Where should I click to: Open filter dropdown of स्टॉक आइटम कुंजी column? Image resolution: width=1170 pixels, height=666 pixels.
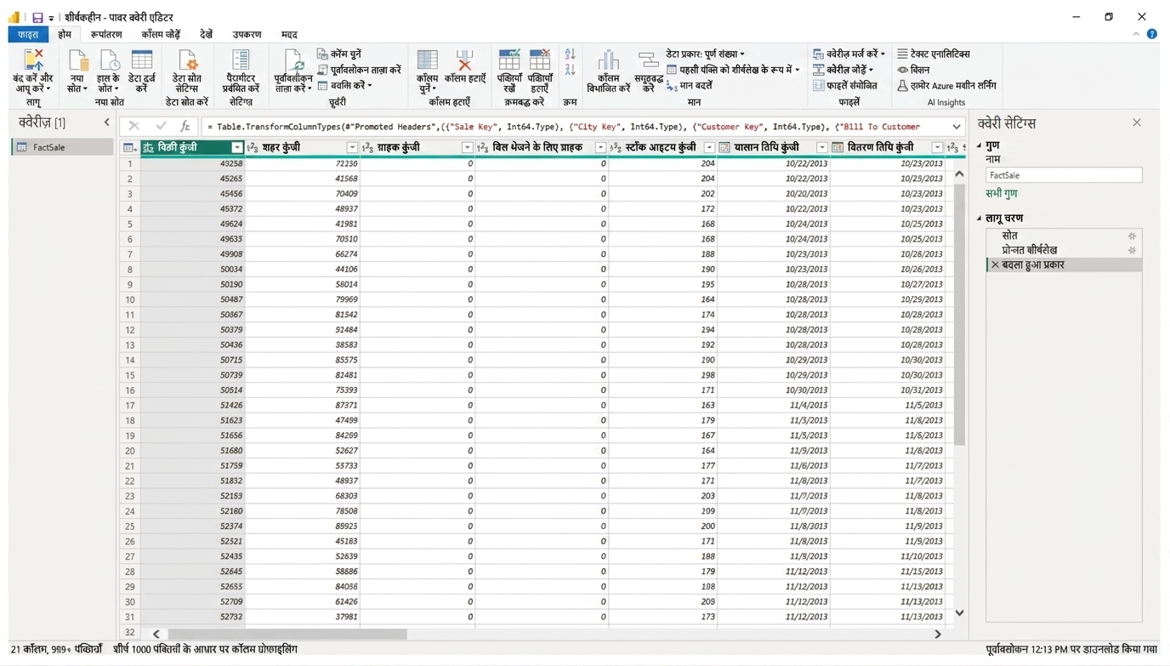(709, 147)
